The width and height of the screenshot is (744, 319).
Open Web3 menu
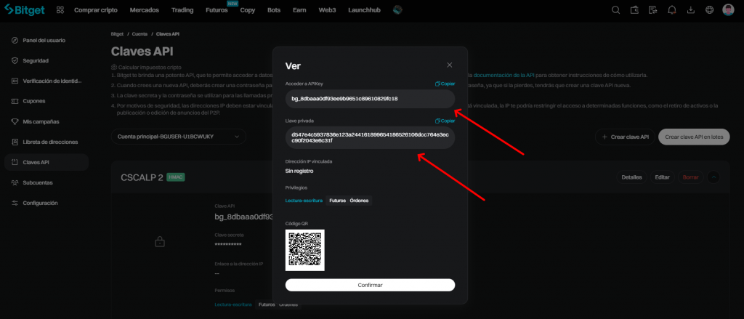click(x=327, y=10)
